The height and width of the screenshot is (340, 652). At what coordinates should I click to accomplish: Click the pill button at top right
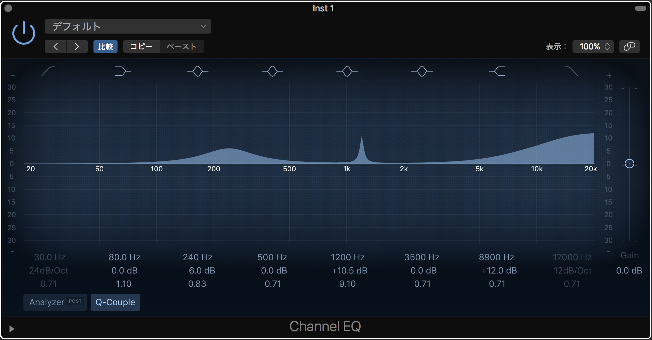point(640,8)
